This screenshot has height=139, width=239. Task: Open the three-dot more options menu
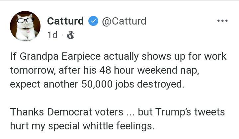(x=222, y=21)
